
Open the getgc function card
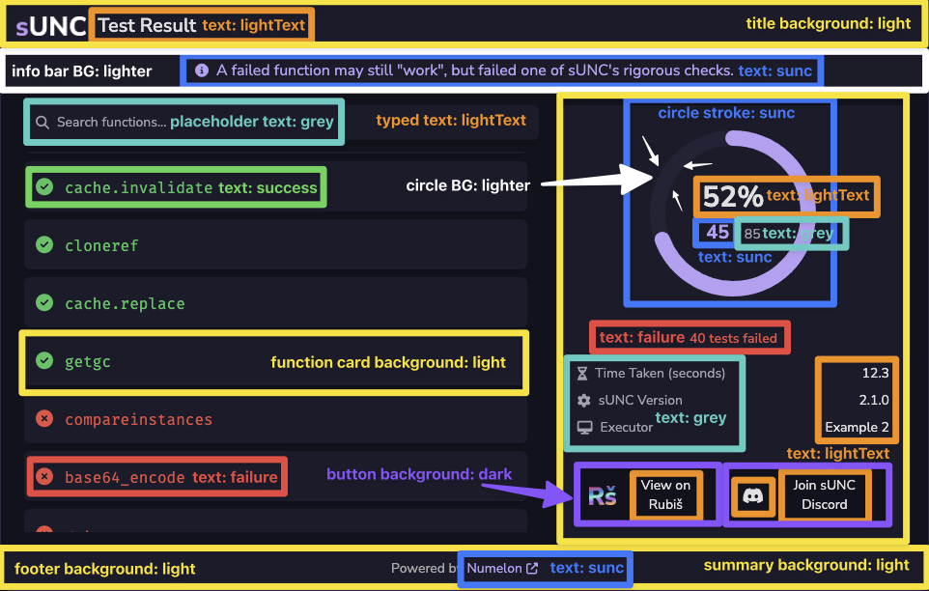click(x=275, y=360)
